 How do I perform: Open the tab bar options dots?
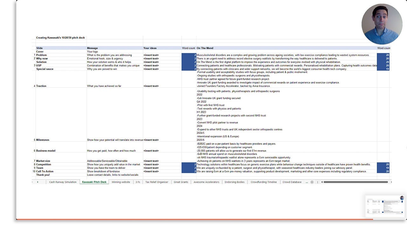pyautogui.click(x=318, y=182)
